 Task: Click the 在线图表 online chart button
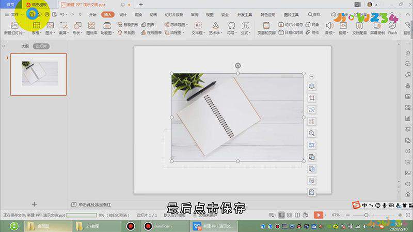tap(151, 32)
